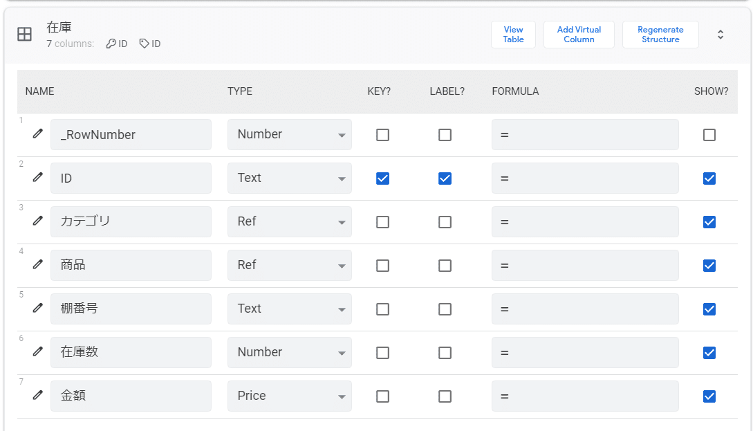753x431 pixels.
Task: Edit the カテゴリ column via pencil icon
Action: click(38, 221)
